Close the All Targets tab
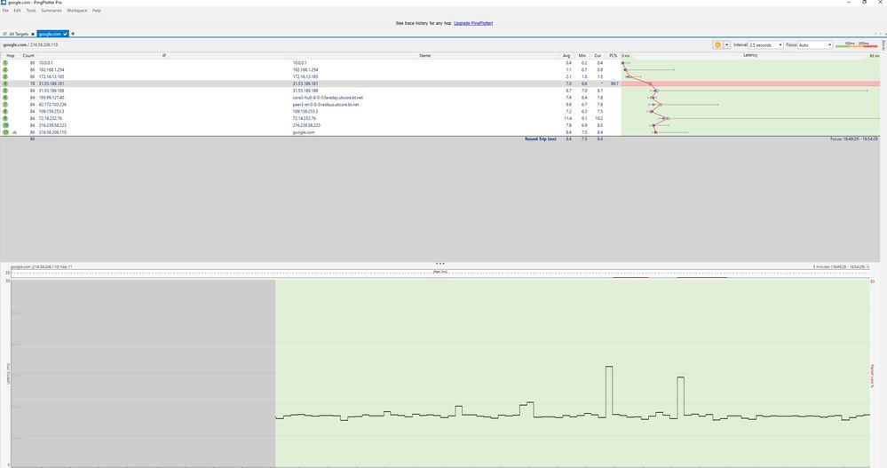 tap(33, 33)
